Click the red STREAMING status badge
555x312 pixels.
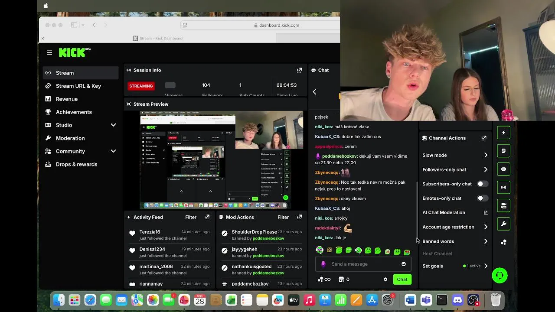tap(141, 86)
